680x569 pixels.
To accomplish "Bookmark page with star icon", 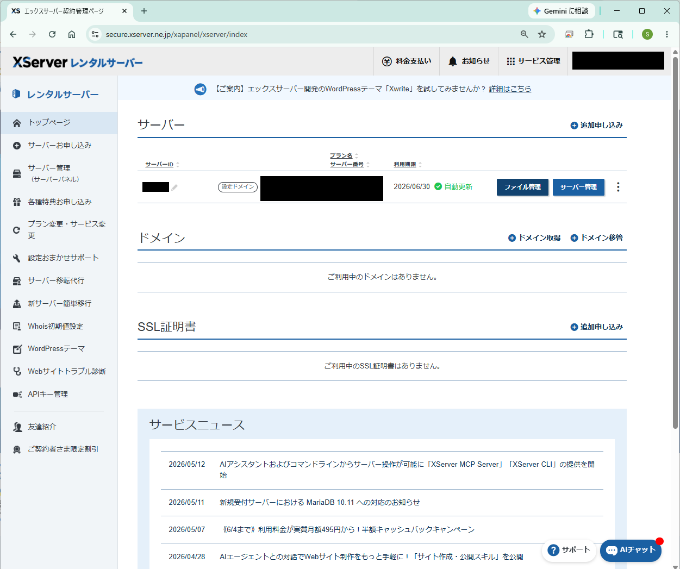I will tap(542, 34).
